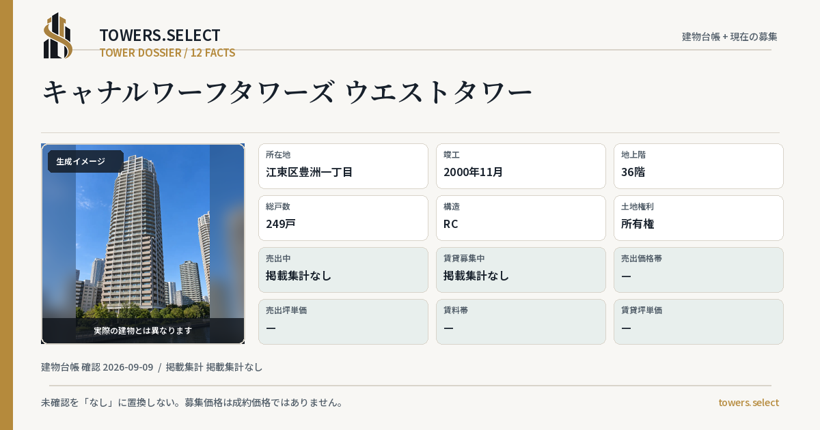Click the 賃貸募集中 card with 掲載集計なし

coord(521,270)
